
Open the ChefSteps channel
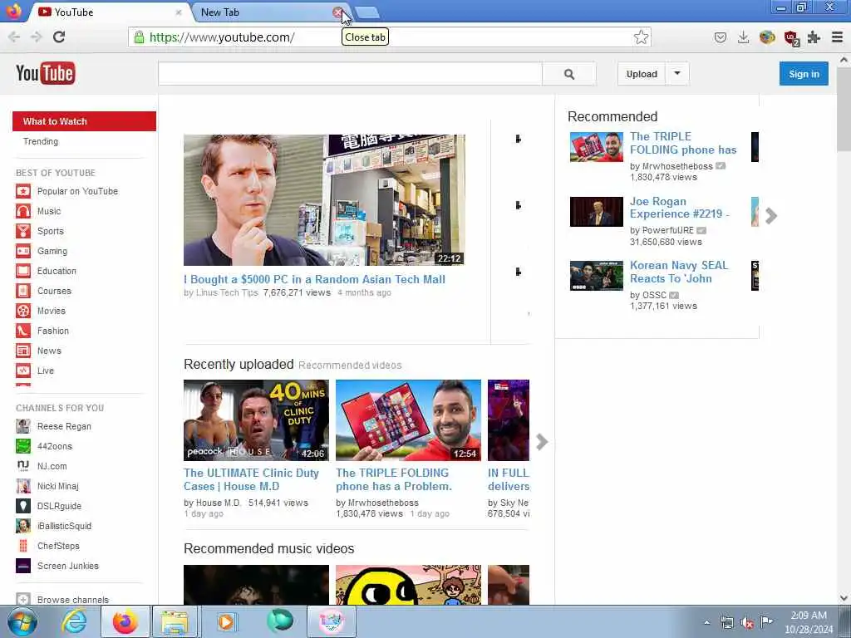58,546
